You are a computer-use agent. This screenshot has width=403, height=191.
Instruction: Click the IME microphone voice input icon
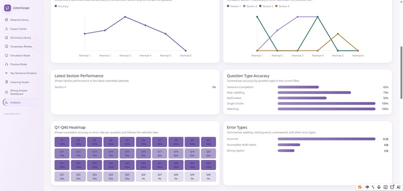tap(379, 187)
